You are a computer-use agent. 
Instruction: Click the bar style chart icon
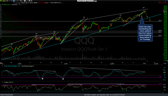pos(23,1)
